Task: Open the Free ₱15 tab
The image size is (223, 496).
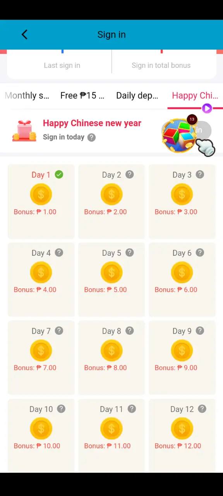Action: pyautogui.click(x=82, y=96)
